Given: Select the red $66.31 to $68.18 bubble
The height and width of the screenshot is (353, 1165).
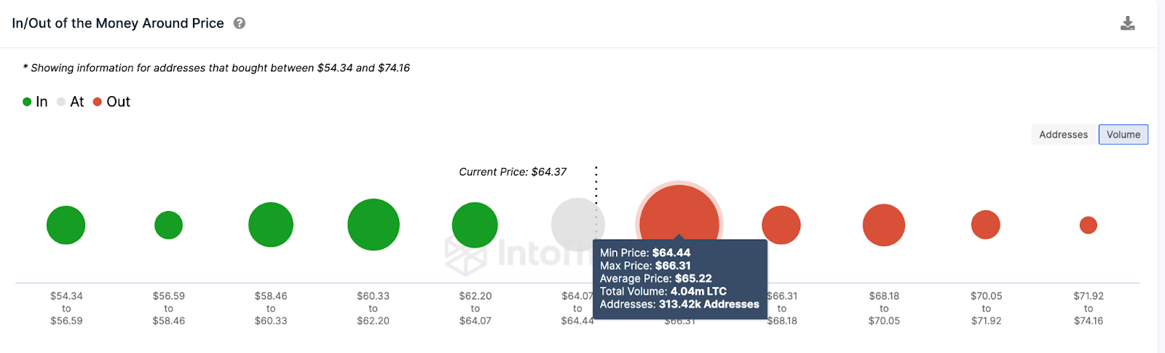Looking at the screenshot, I should [x=781, y=225].
